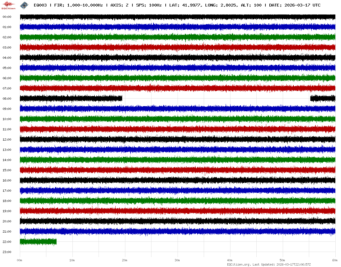Select the 22:00 hour row label
Viewport: 341px width, 267px height.
(x=7, y=242)
